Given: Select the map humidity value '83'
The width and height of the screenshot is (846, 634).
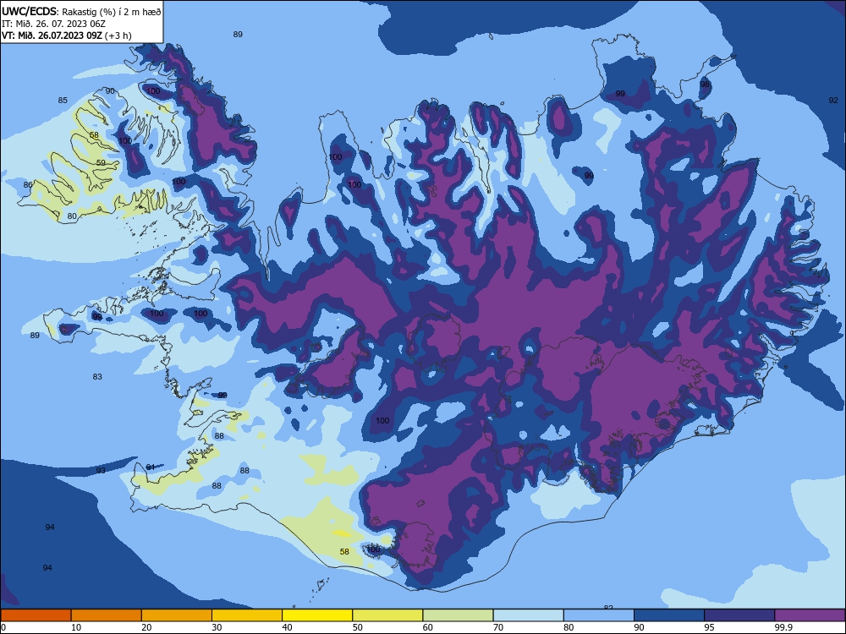Looking at the screenshot, I should pyautogui.click(x=97, y=377).
